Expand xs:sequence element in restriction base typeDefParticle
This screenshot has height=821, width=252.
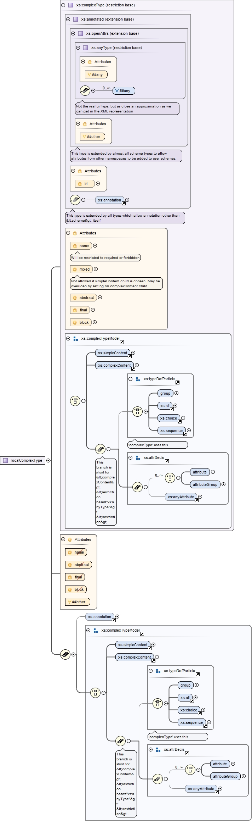tap(189, 431)
